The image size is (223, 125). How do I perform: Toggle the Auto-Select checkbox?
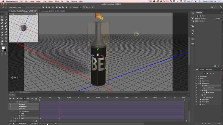coord(8,7)
